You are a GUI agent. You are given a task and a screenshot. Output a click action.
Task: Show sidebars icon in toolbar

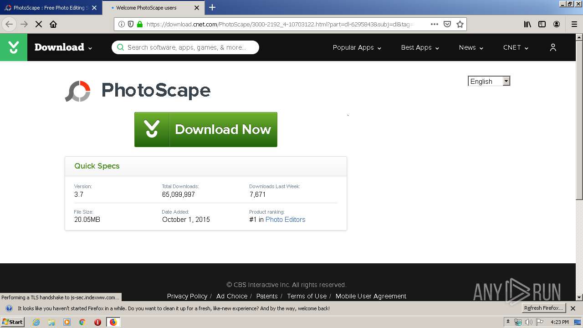pyautogui.click(x=542, y=24)
